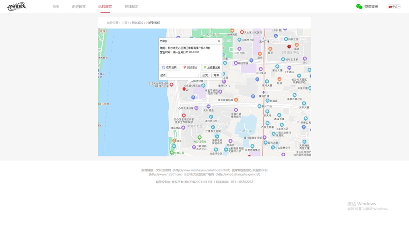
Task: Click the 天时酒店 hotel marker
Action: 208,106
